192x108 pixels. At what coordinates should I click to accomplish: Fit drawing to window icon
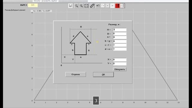pos(86,6)
